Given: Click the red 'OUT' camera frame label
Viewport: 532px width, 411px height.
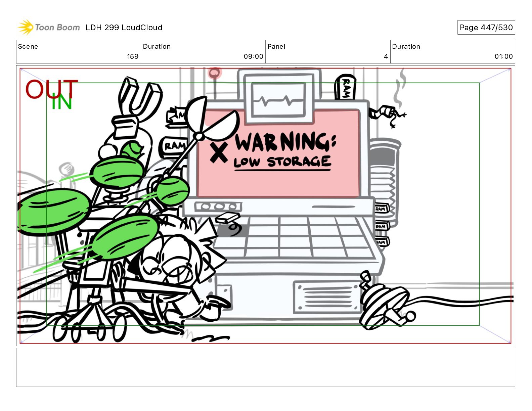Looking at the screenshot, I should point(52,89).
